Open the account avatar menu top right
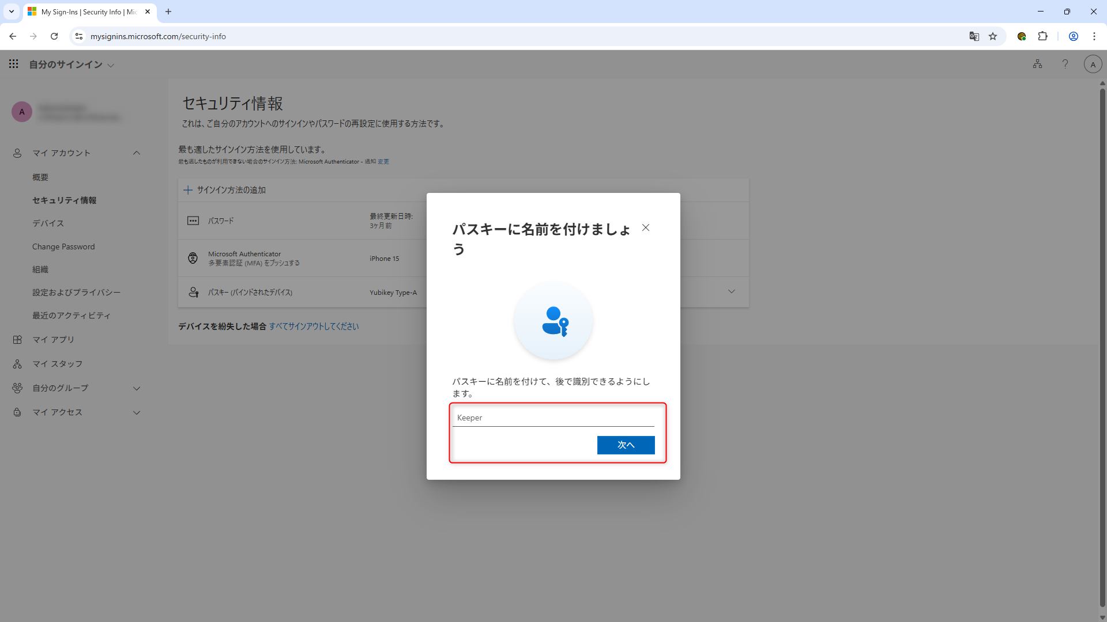1107x622 pixels. 1093,65
